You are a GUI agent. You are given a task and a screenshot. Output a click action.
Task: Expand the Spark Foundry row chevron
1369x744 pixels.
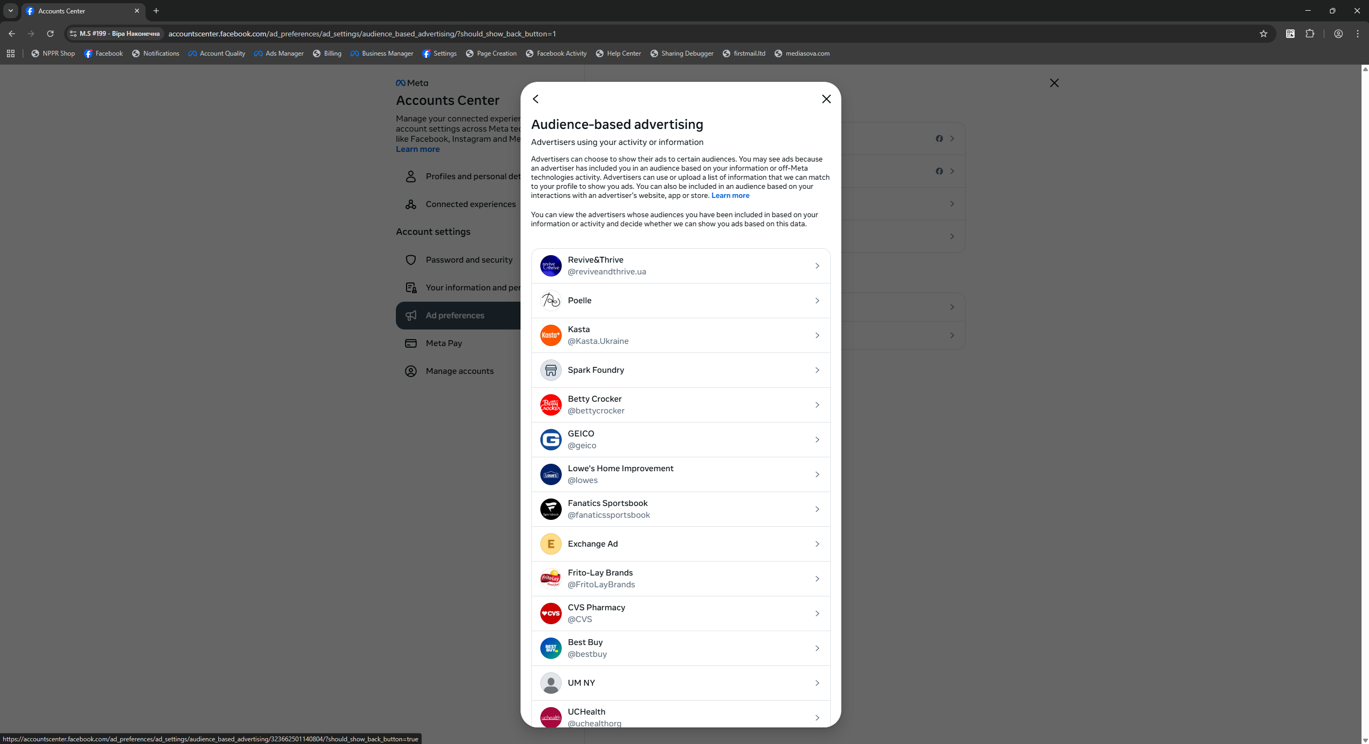pos(817,370)
